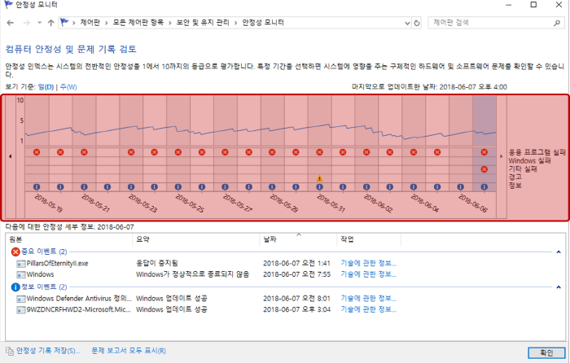Image resolution: width=570 pixels, height=363 pixels.
Task: Expand the chevron after 보안 및 유지 관리
Action: [x=236, y=23]
